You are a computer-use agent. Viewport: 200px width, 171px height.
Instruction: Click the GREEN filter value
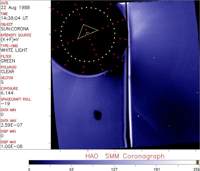(8, 61)
